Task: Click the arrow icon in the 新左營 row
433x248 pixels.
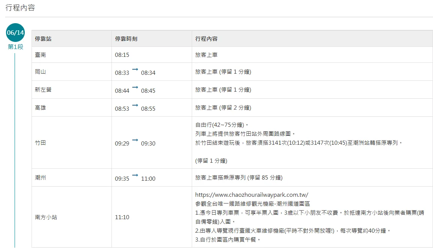Action: [135, 88]
